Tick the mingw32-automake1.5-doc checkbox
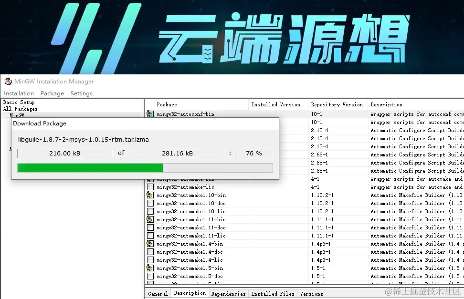 tap(150, 276)
